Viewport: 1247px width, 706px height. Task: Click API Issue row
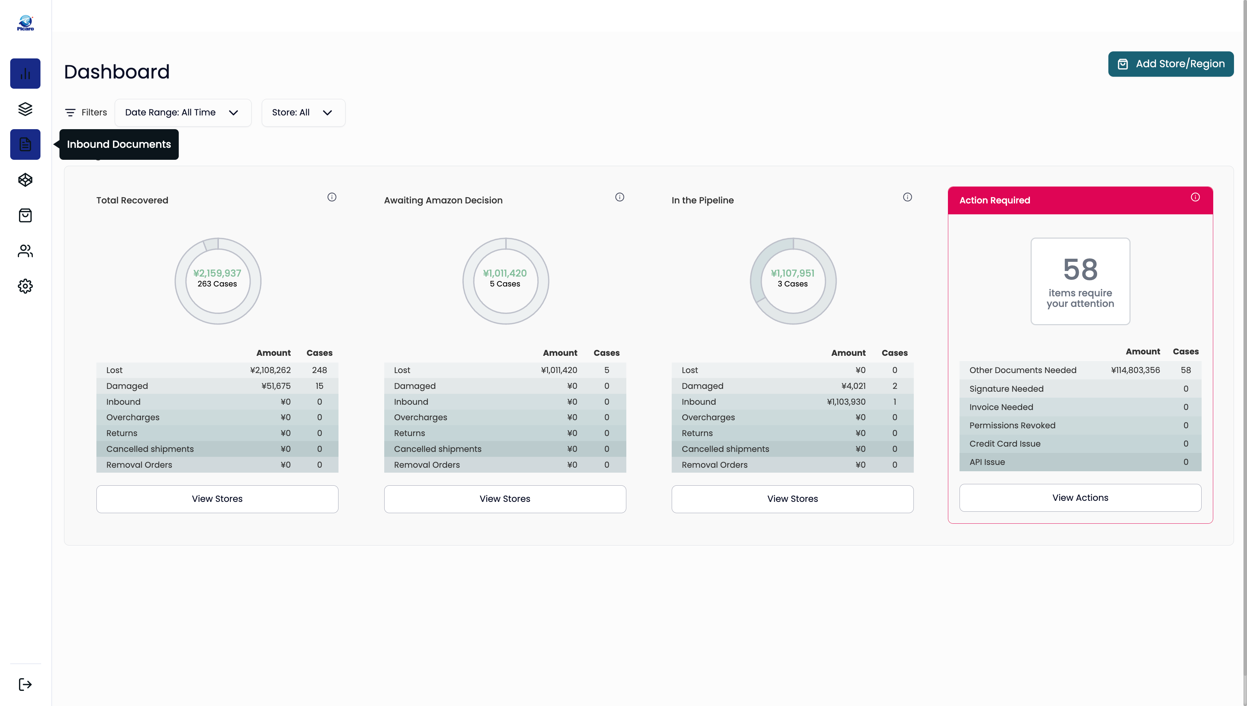pyautogui.click(x=1080, y=462)
